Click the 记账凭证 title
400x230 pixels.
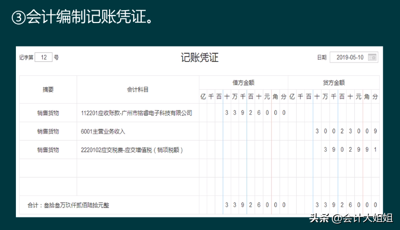click(x=200, y=57)
